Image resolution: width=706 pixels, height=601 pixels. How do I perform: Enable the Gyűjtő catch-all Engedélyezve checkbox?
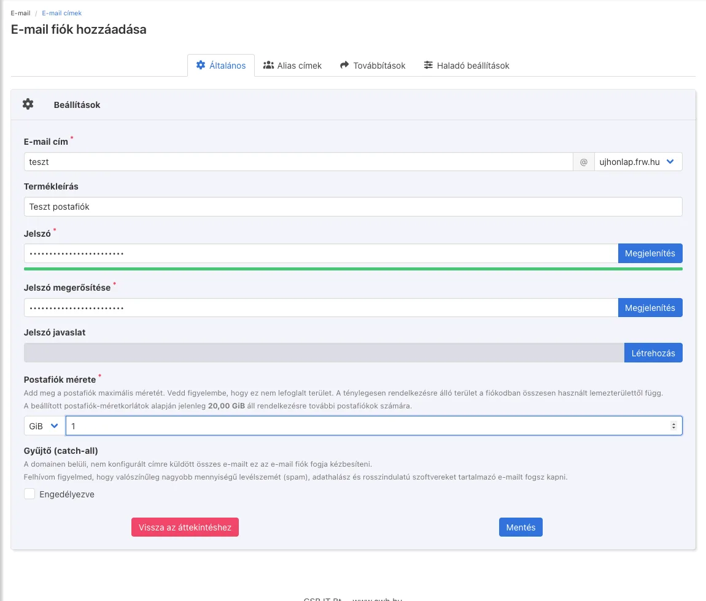29,494
